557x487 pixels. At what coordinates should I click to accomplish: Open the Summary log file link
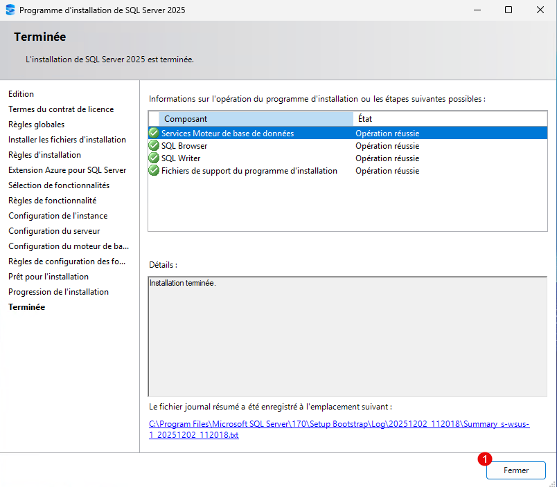click(339, 430)
